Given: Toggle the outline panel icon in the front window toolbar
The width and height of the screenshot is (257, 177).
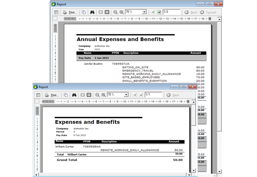Looking at the screenshot, I should [38, 95].
